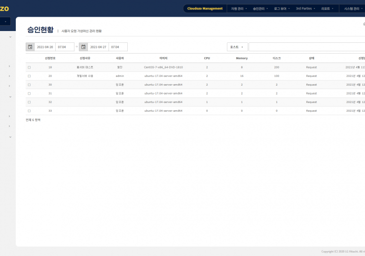Focus the search text box beside 호스트

pyautogui.click(x=306, y=47)
